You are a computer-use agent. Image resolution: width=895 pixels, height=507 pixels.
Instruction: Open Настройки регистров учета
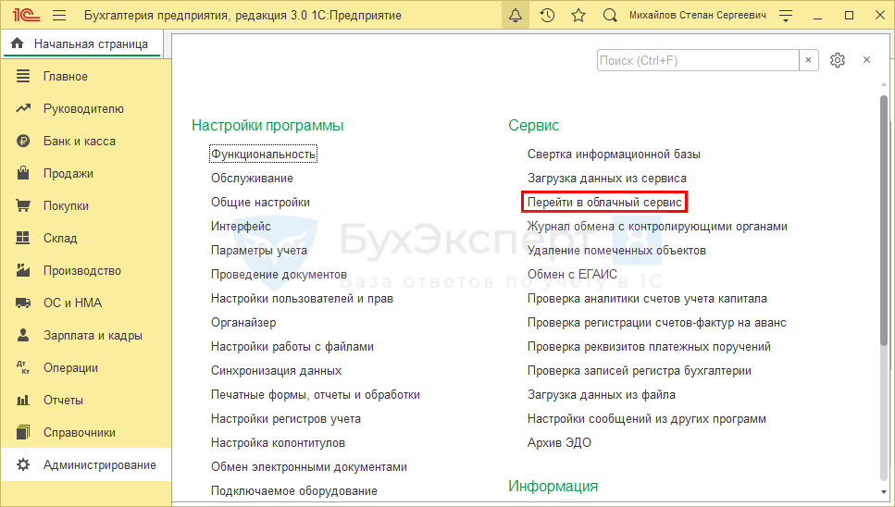tap(285, 418)
